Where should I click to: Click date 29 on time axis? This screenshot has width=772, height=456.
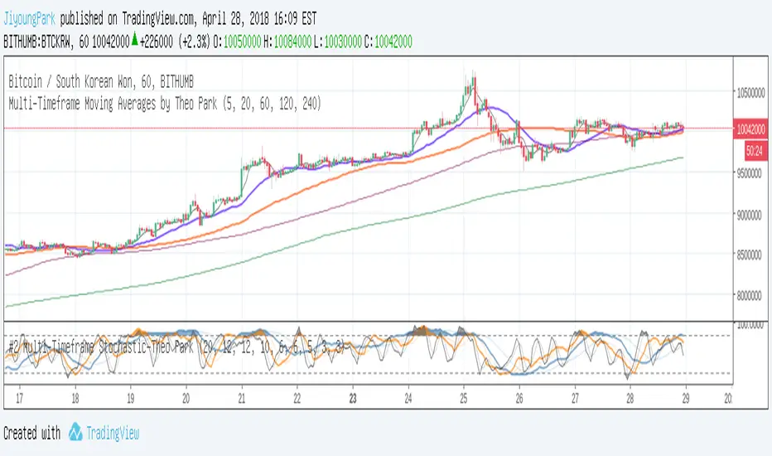pyautogui.click(x=686, y=398)
